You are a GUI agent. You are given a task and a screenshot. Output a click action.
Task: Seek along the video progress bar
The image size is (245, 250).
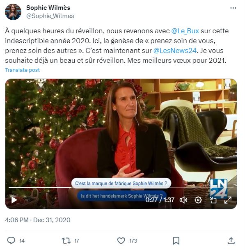coord(121,188)
